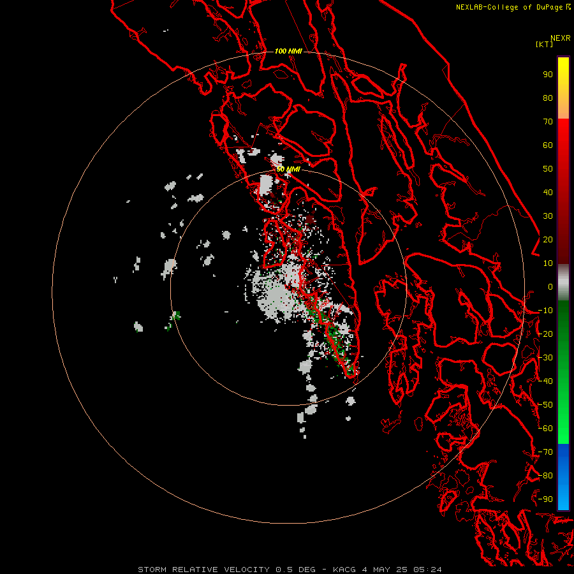Click the 40 value on the velocity scale
This screenshot has width=574, height=574.
pos(548,192)
